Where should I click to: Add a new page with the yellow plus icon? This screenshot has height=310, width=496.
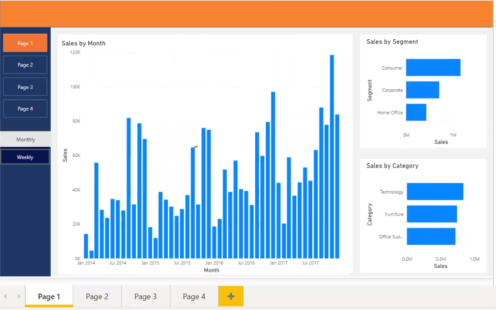[231, 296]
